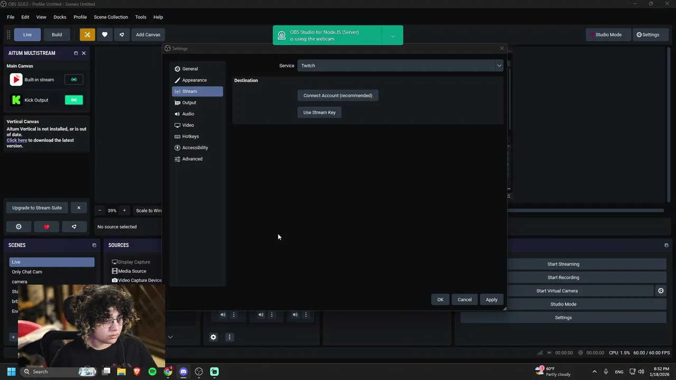Open the Scene Collection menu
This screenshot has width=676, height=380.
[x=111, y=17]
